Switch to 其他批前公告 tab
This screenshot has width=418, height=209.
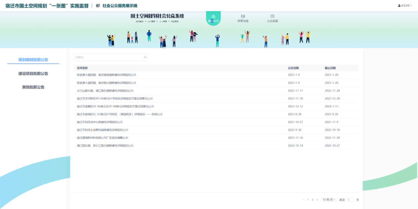(x=33, y=87)
